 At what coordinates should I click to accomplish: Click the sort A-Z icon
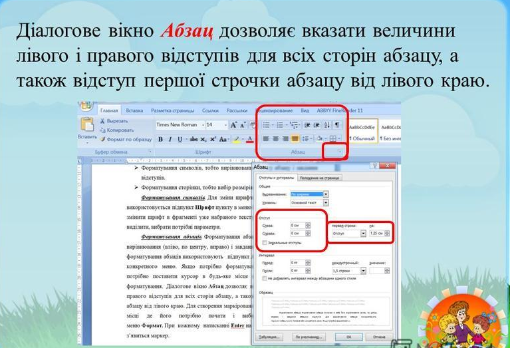(x=327, y=125)
